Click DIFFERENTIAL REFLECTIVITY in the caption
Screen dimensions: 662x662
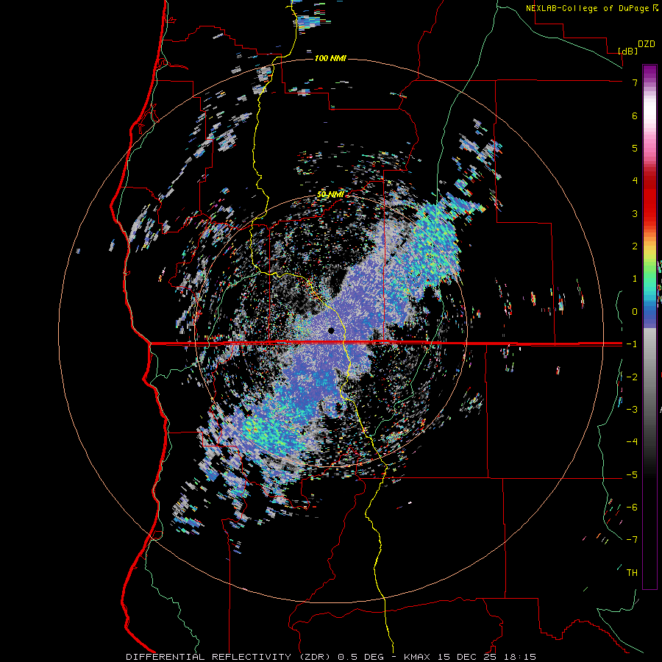click(x=209, y=657)
